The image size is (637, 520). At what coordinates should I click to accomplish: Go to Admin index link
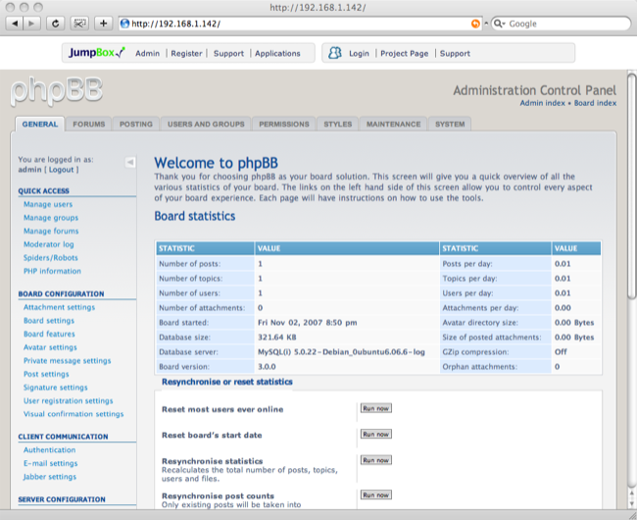[x=542, y=103]
